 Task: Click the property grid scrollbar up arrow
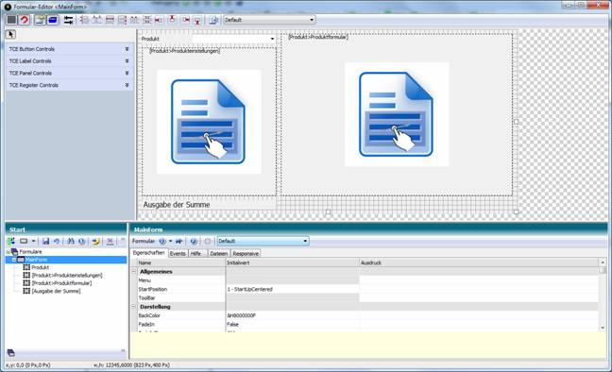(603, 262)
